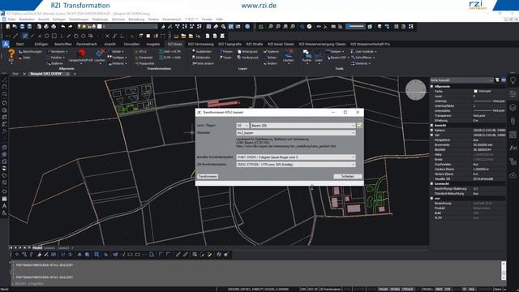Click Ausblenden in the Layer group
The width and height of the screenshot is (519, 292).
click(x=202, y=52)
